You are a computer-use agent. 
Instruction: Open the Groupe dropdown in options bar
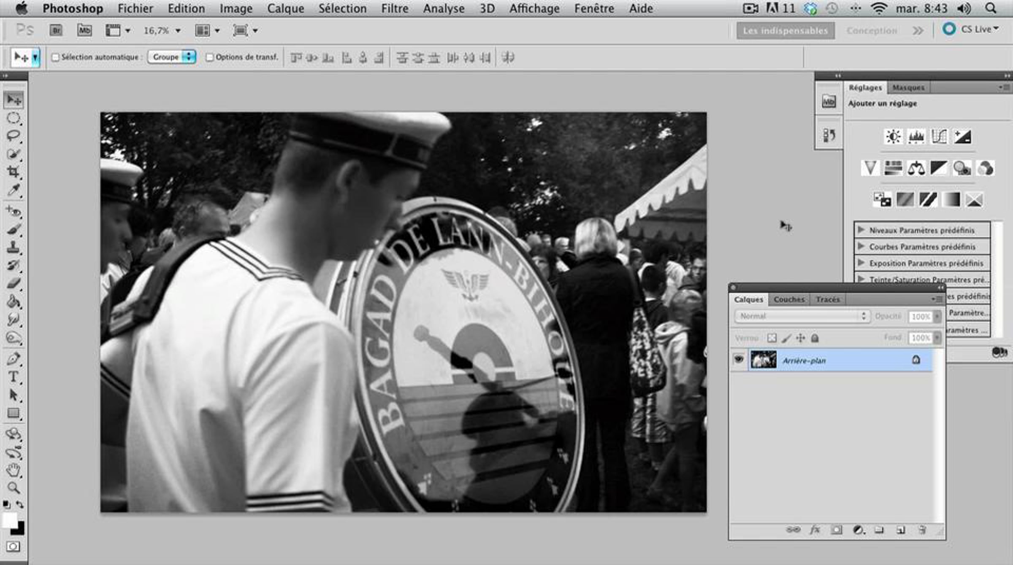(x=171, y=57)
